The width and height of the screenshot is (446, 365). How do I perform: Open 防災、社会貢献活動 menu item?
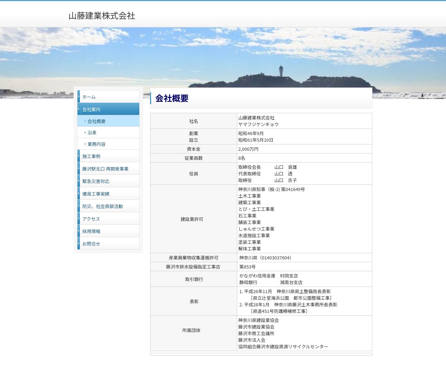pyautogui.click(x=108, y=206)
